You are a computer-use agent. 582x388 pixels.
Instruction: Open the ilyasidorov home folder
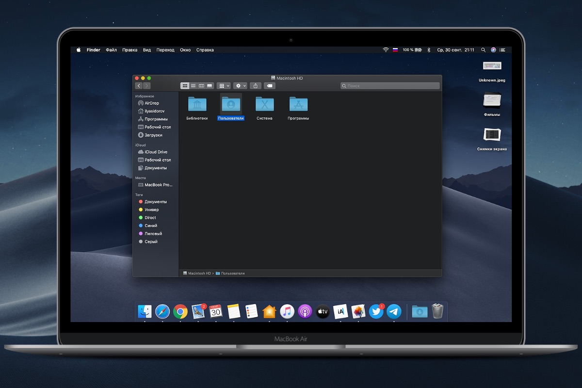[x=151, y=111]
